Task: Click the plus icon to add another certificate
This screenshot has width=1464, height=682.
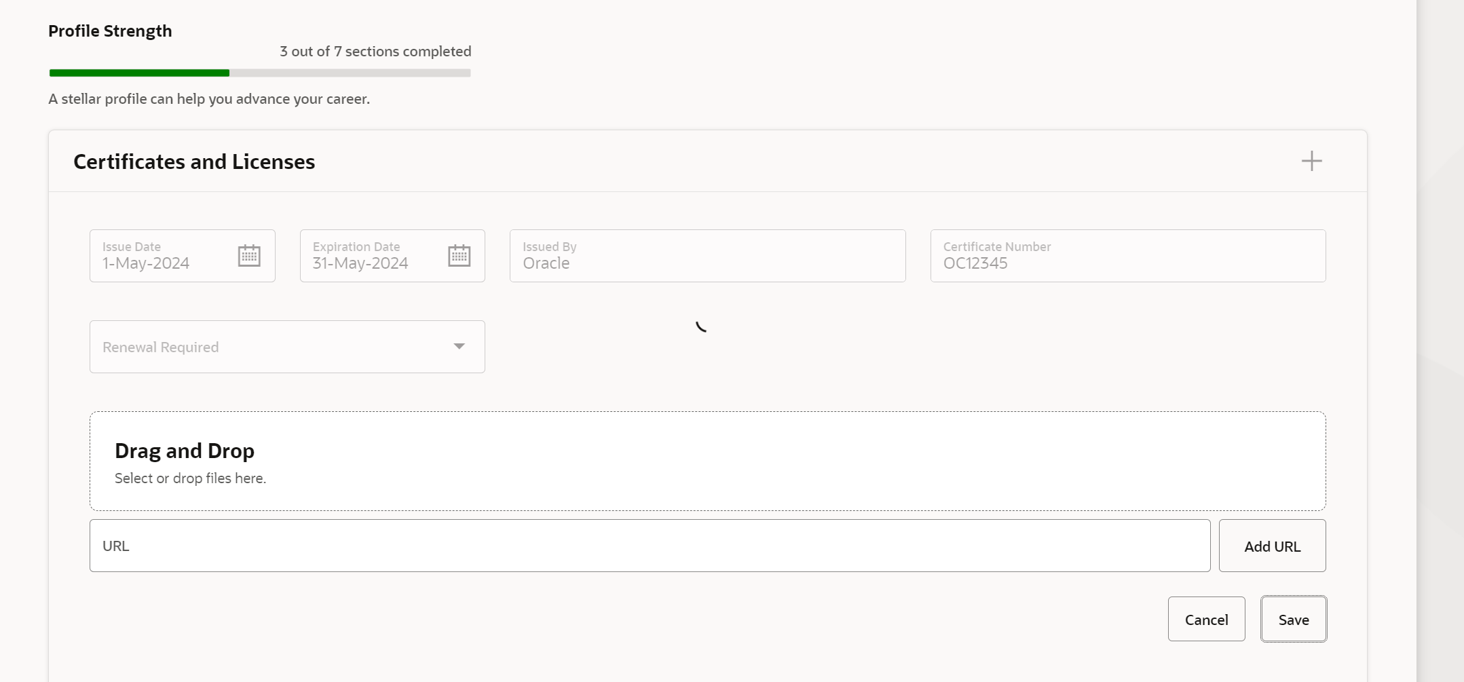Action: click(1311, 161)
